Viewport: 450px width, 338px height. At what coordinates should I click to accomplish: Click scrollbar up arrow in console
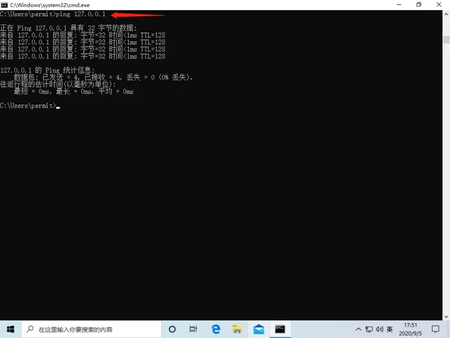click(446, 14)
